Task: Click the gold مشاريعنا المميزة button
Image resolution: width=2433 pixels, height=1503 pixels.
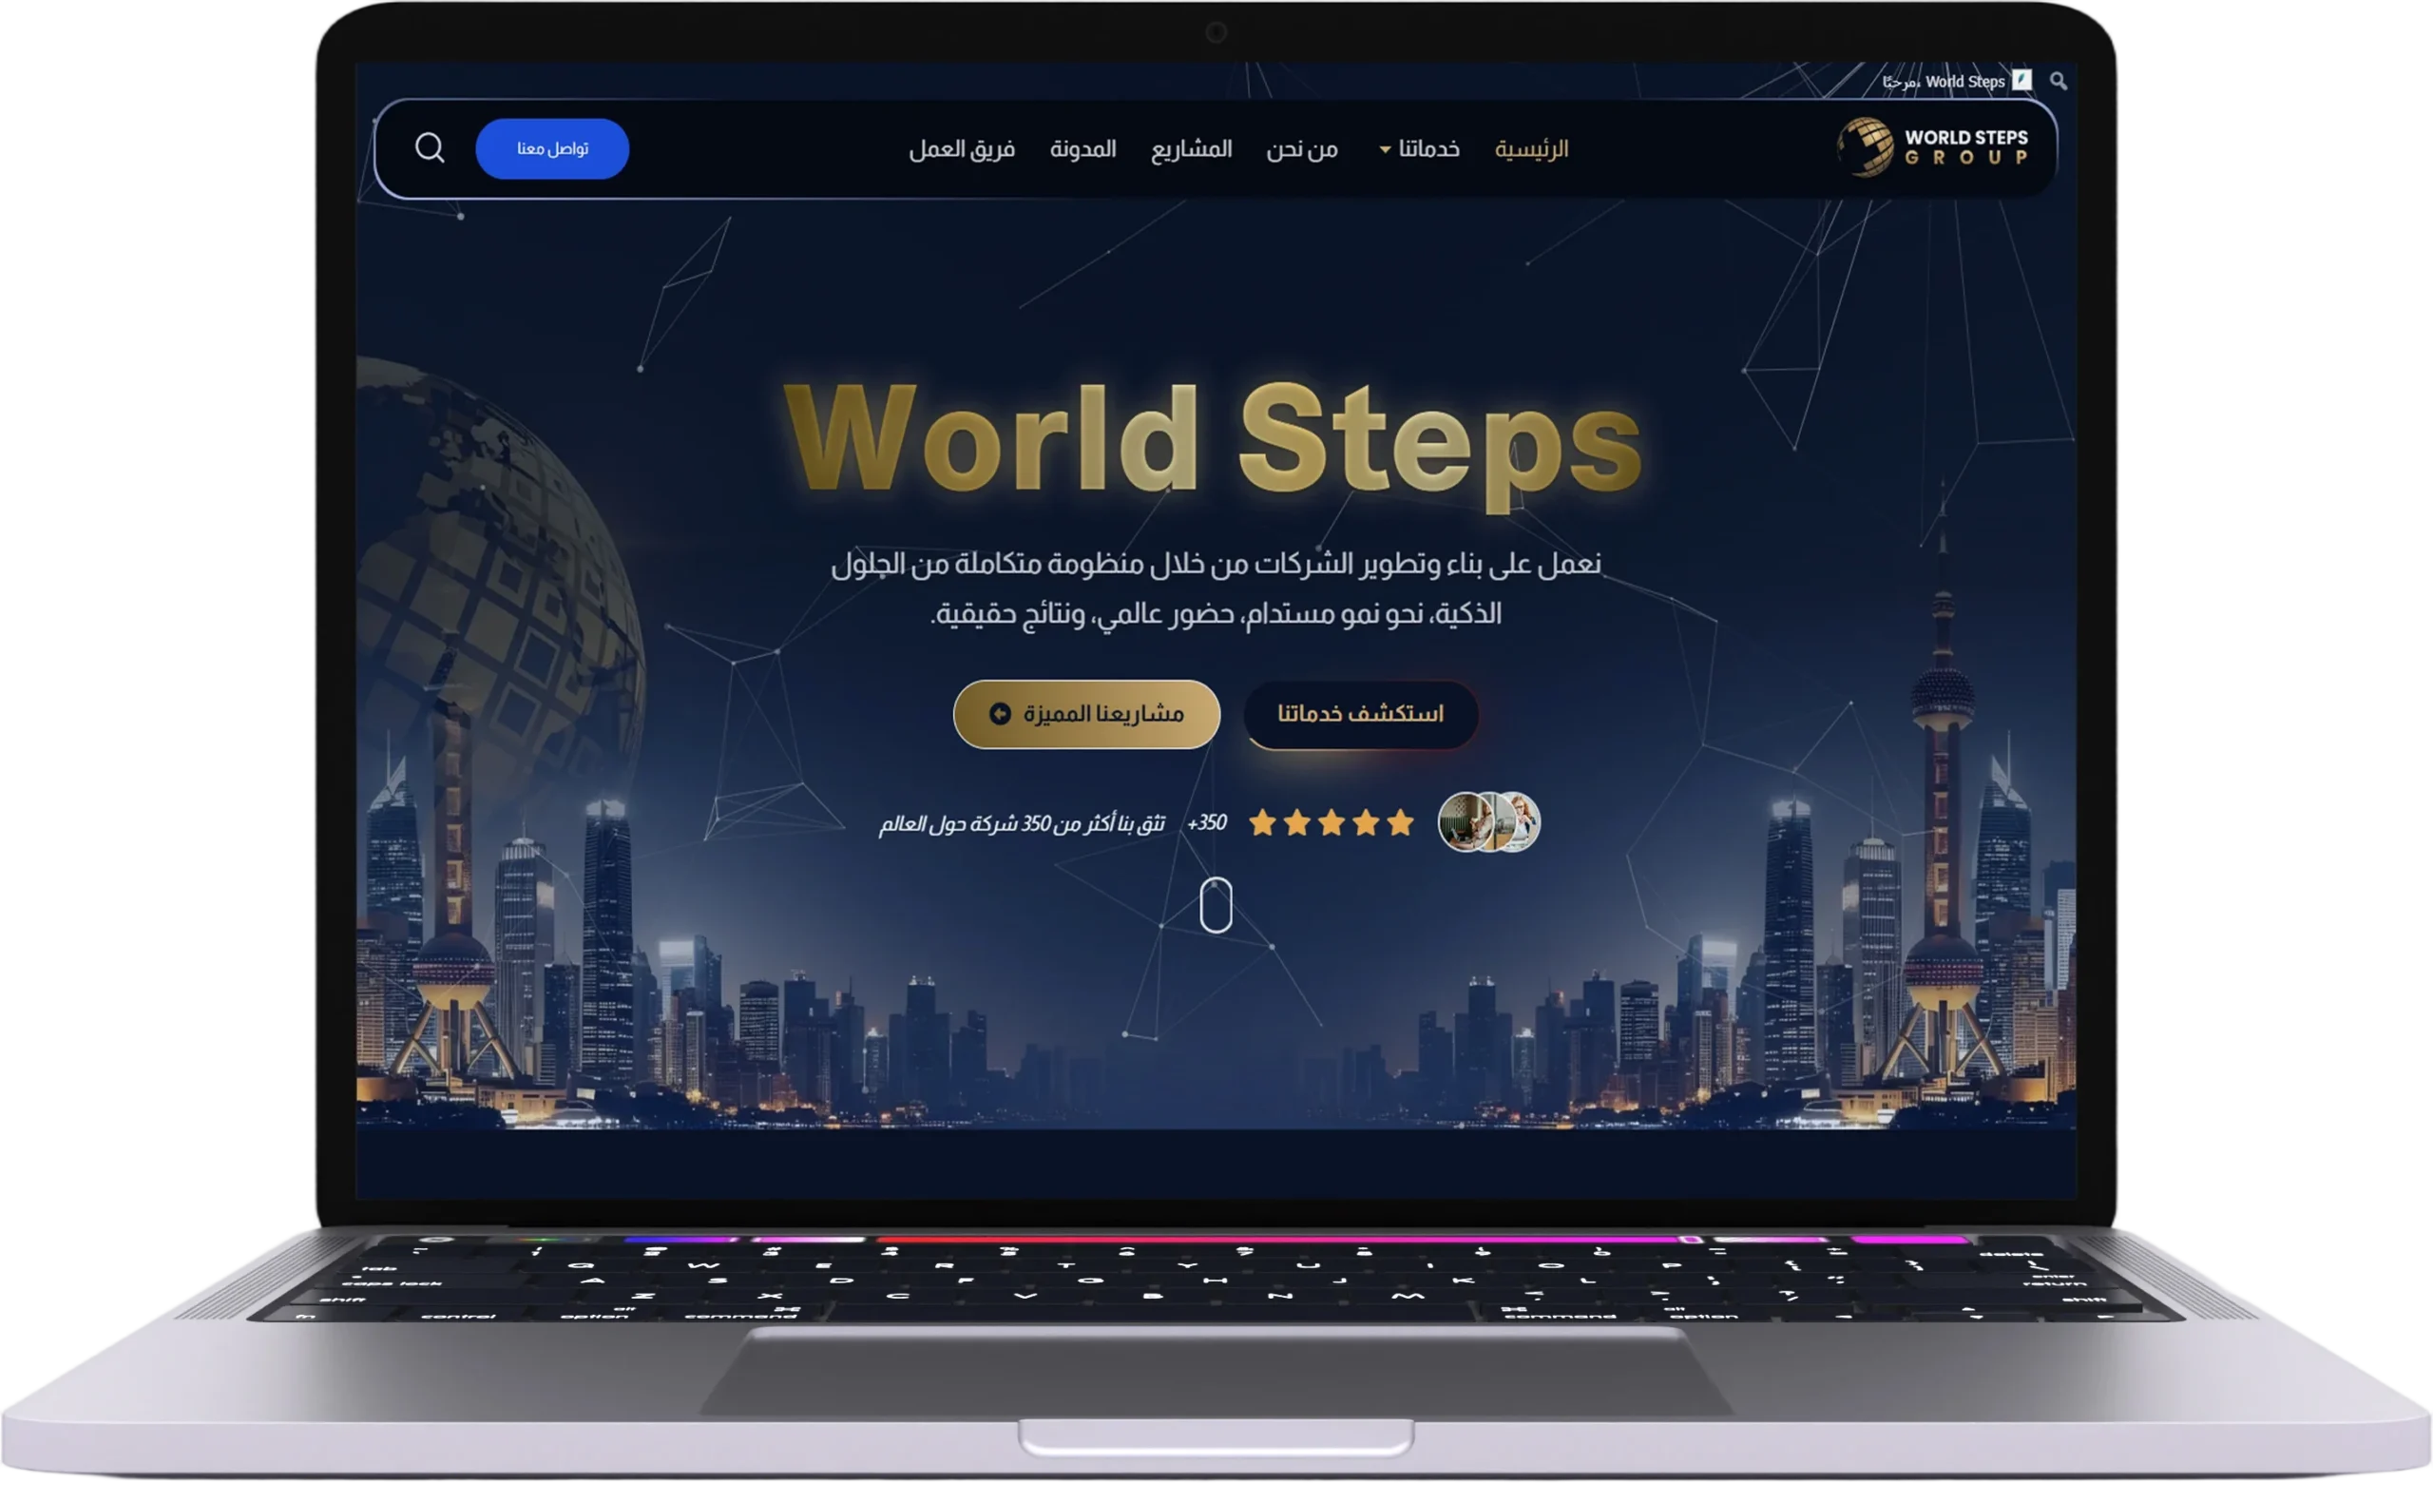Action: click(1087, 713)
